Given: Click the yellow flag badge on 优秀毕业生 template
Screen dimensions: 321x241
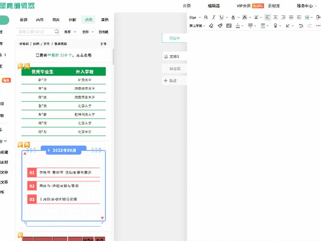Looking at the screenshot, I should pos(20,66).
